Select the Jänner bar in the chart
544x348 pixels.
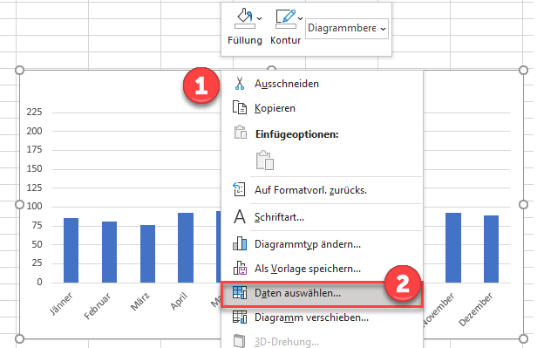point(71,250)
